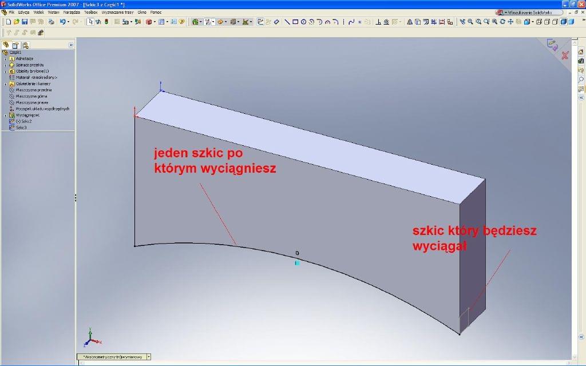Open the PropertyManager tab
586x366 pixels.
[15, 45]
